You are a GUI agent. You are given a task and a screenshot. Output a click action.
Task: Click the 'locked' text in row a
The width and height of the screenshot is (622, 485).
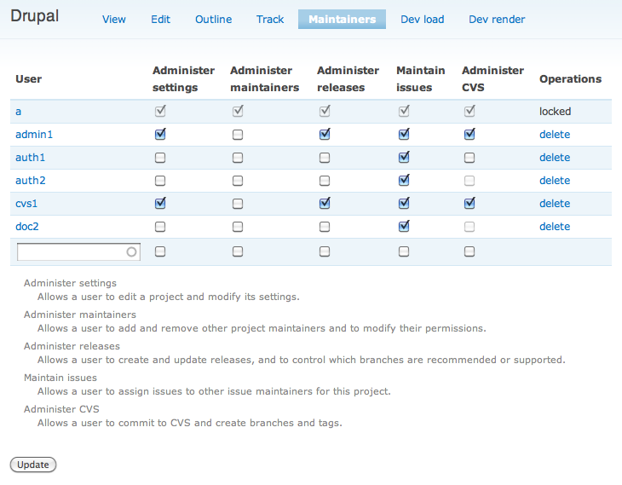555,112
